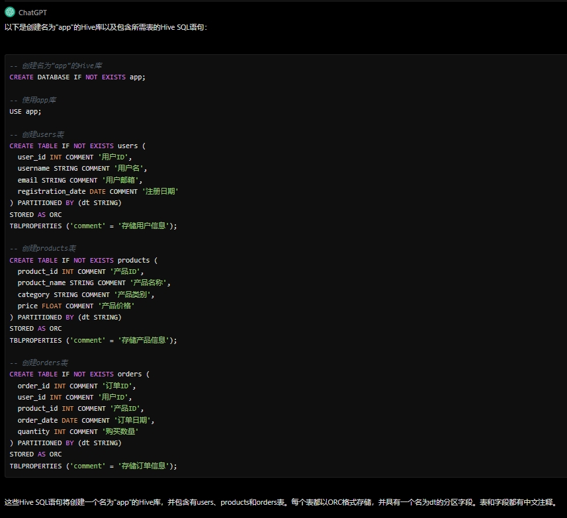Click the "quantity INT COMMENT '购买数量'" line

[x=78, y=431]
